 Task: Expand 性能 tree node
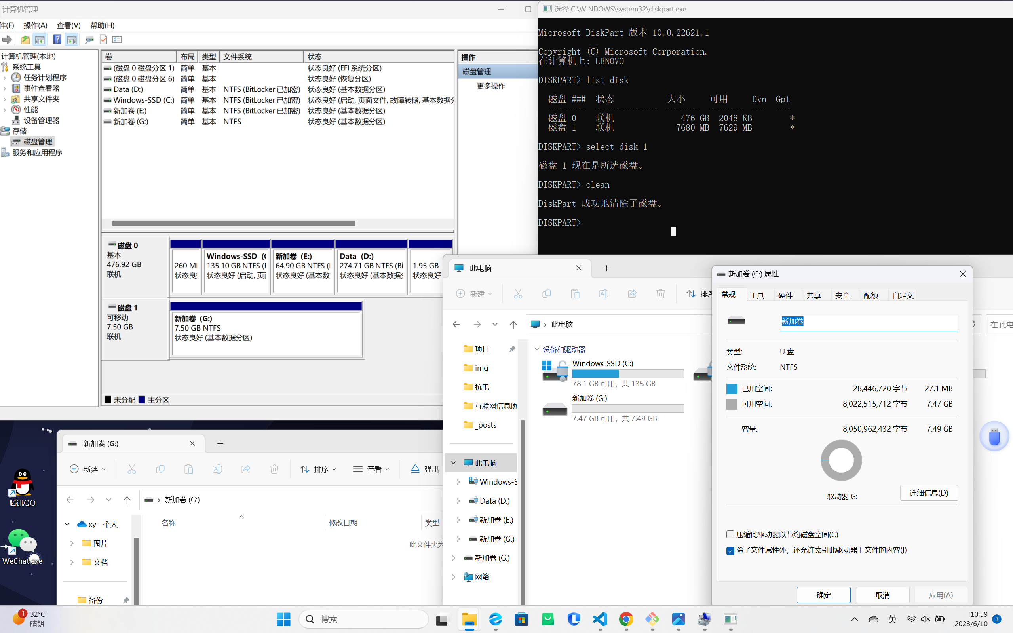click(5, 110)
